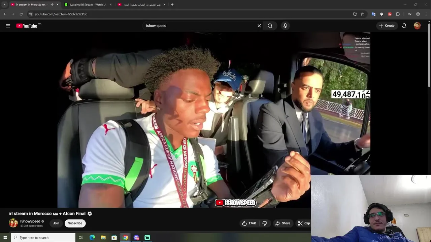
Task: Open a new browser tab
Action: pos(172,4)
